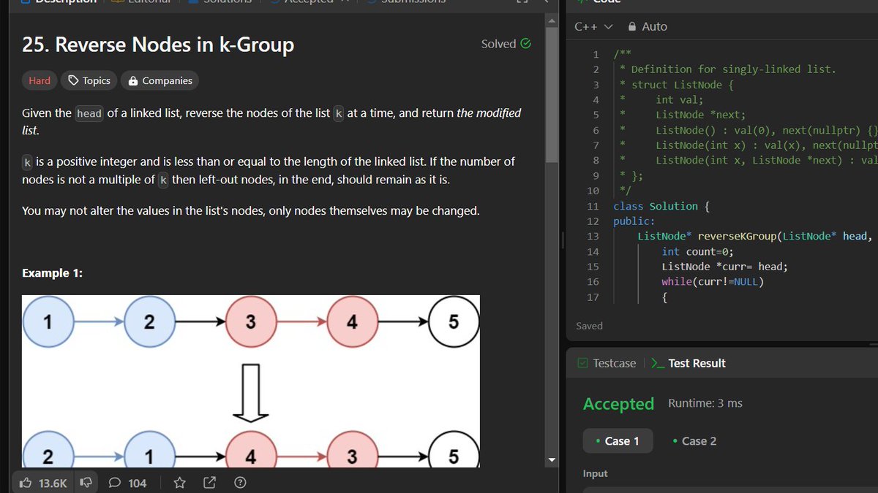Click code line int count=0;
The width and height of the screenshot is (878, 493).
[x=697, y=251]
